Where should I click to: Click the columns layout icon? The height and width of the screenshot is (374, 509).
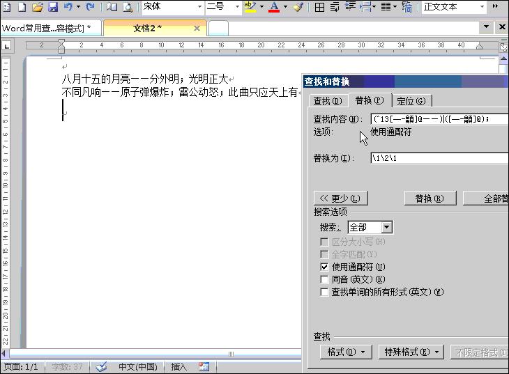(x=386, y=7)
